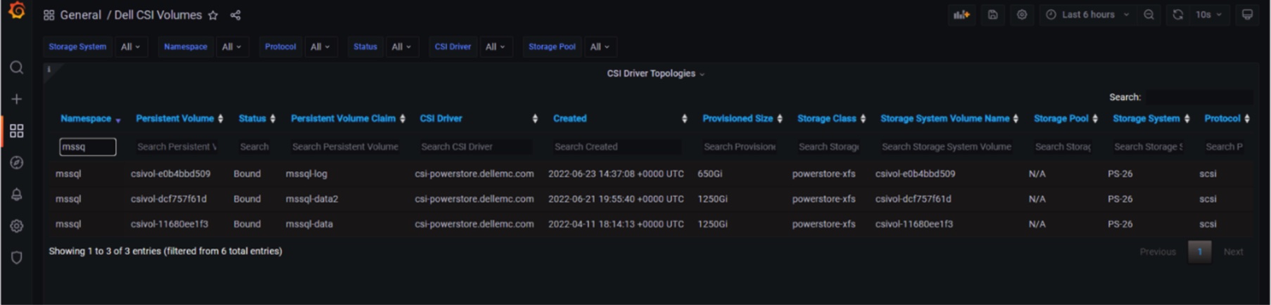The image size is (1271, 305).
Task: Sort by Storage System column header
Action: point(1151,119)
